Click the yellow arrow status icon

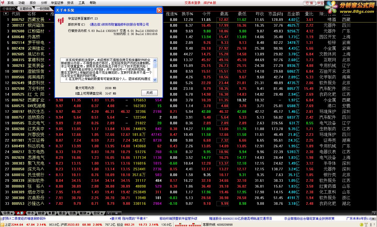click(361, 225)
